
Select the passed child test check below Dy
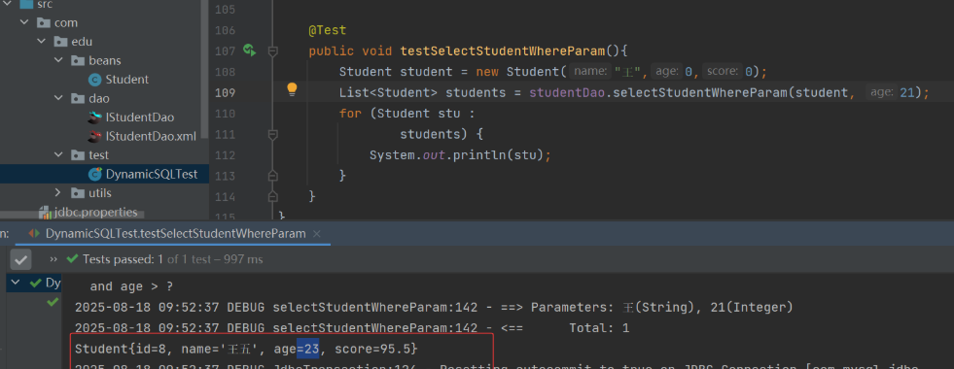[53, 302]
